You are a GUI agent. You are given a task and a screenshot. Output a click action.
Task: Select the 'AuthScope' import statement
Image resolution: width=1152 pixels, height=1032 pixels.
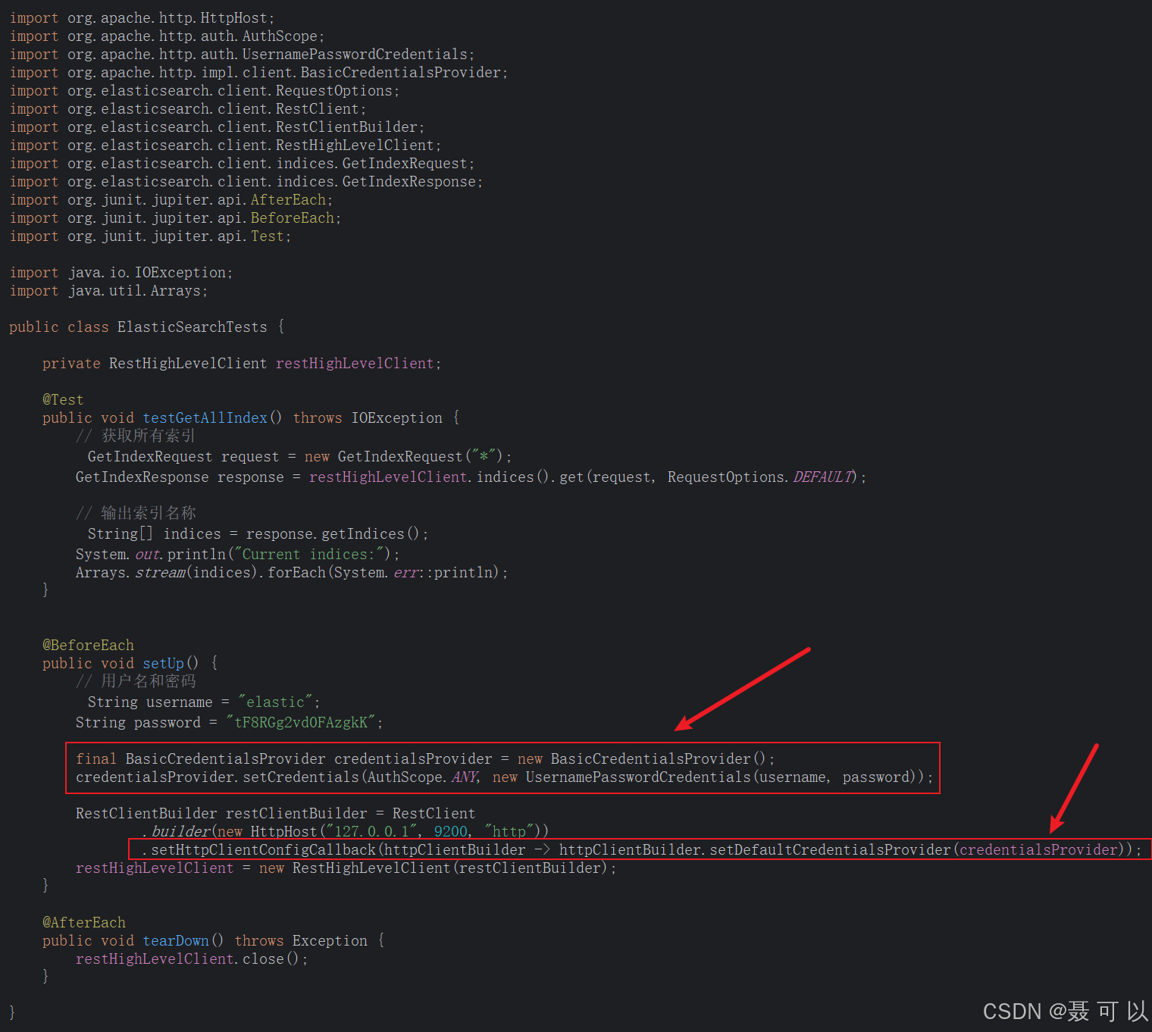tap(167, 36)
